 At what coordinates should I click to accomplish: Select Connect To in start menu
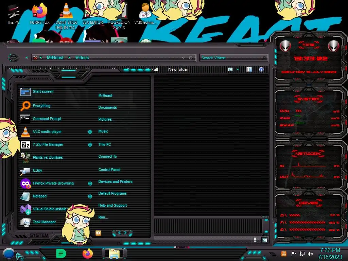tap(108, 156)
